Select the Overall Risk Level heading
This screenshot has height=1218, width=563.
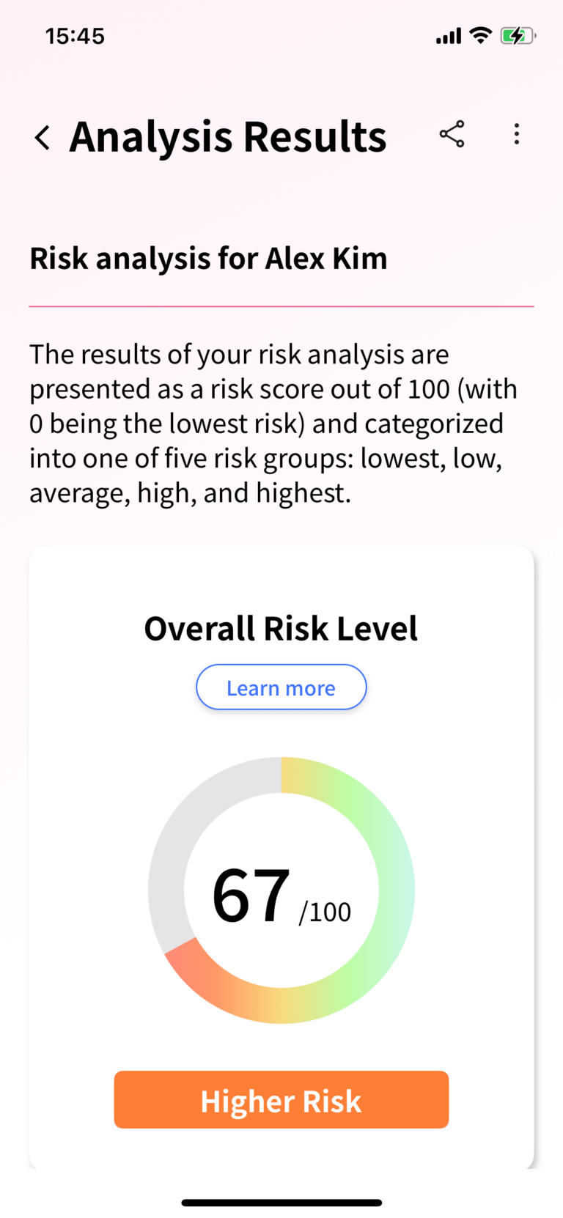pos(281,628)
